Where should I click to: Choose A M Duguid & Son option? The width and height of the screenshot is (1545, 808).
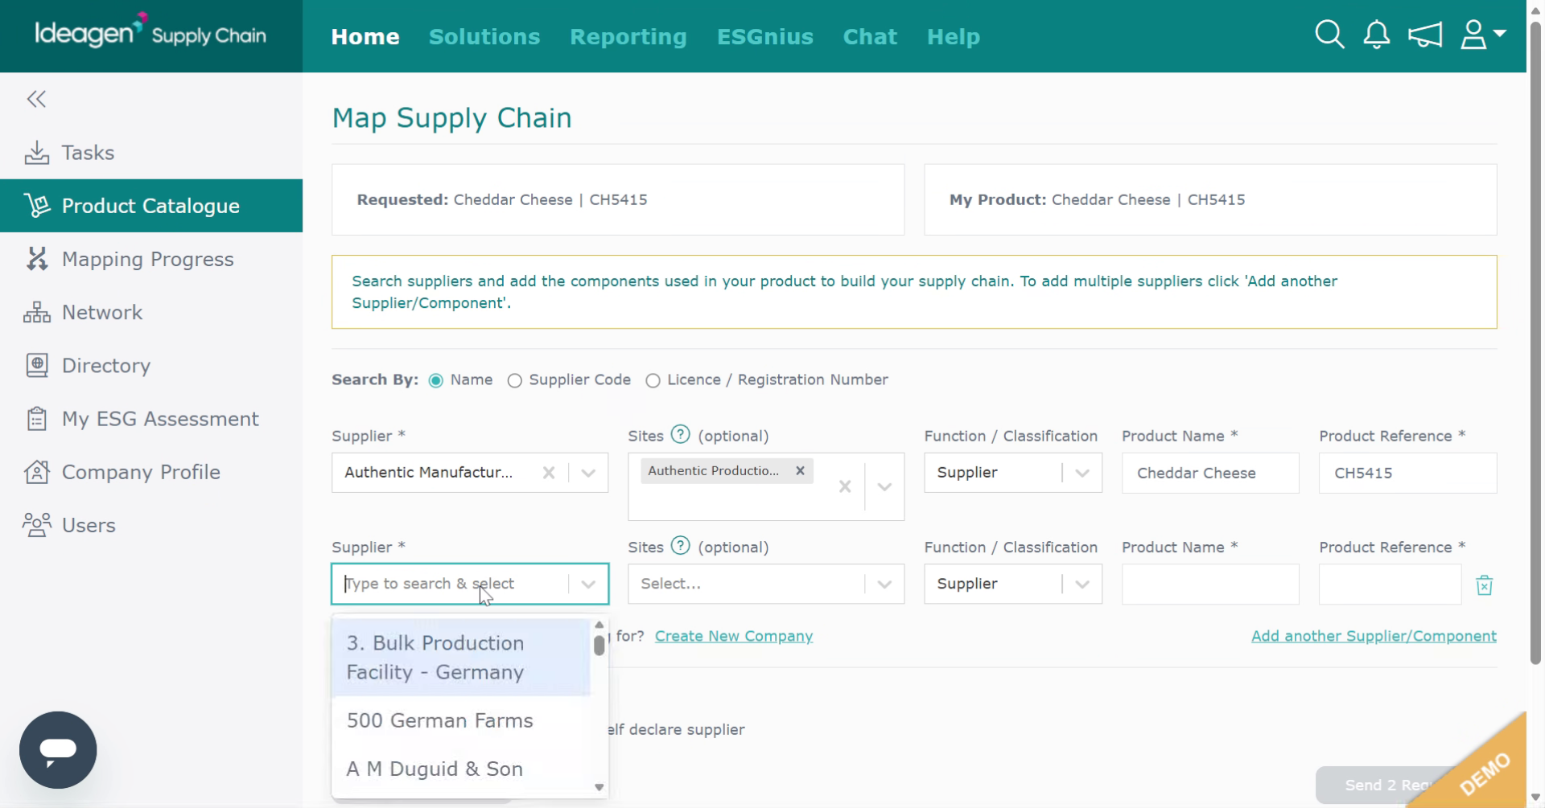click(461, 769)
